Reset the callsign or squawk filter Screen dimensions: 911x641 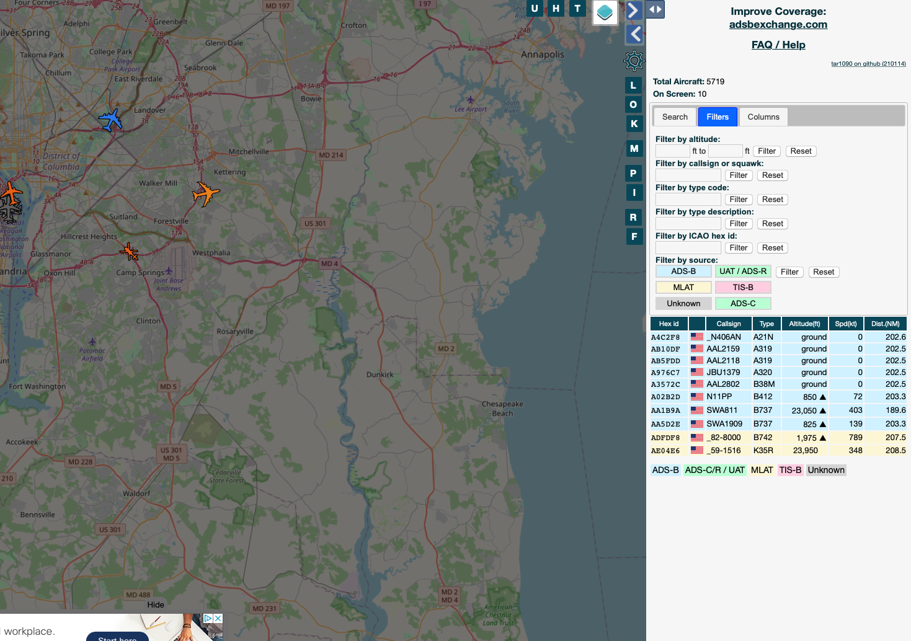click(773, 175)
